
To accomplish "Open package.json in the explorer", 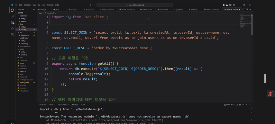I will click(26, 82).
